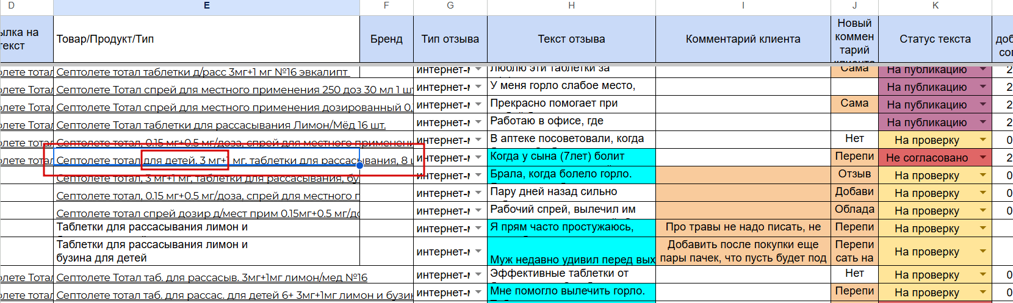Select cell 'Когда у сына (7лет) болит'
Image resolution: width=1013 pixels, height=303 pixels.
pos(572,157)
